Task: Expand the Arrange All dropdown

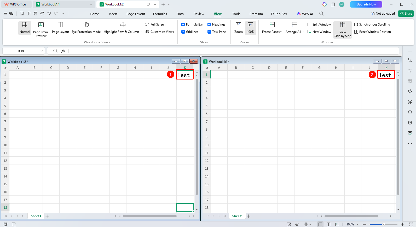Action: pos(303,32)
